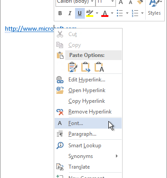
Task: Open the Styles gallery
Action: click(154, 9)
